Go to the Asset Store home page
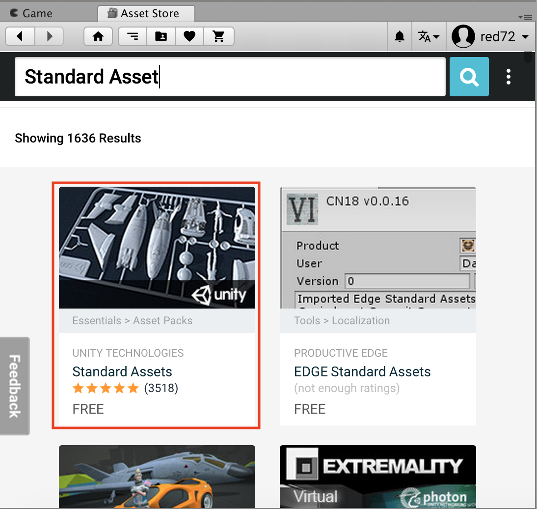Screen dimensions: 537x509 tap(98, 36)
